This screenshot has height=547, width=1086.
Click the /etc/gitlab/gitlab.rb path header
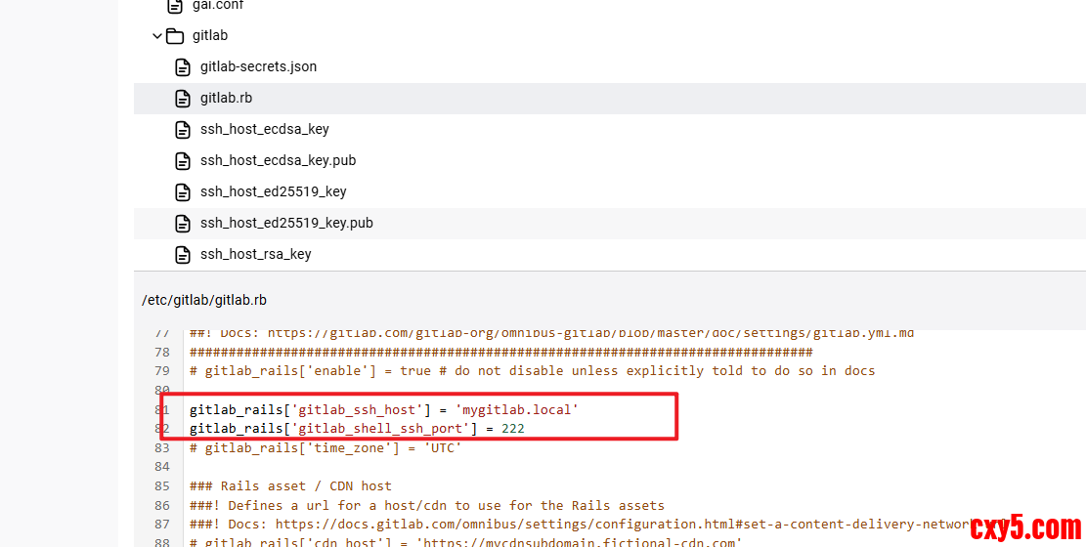coord(204,301)
